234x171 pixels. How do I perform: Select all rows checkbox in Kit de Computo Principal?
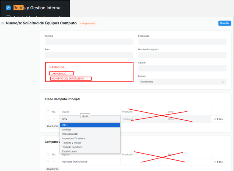48,112
